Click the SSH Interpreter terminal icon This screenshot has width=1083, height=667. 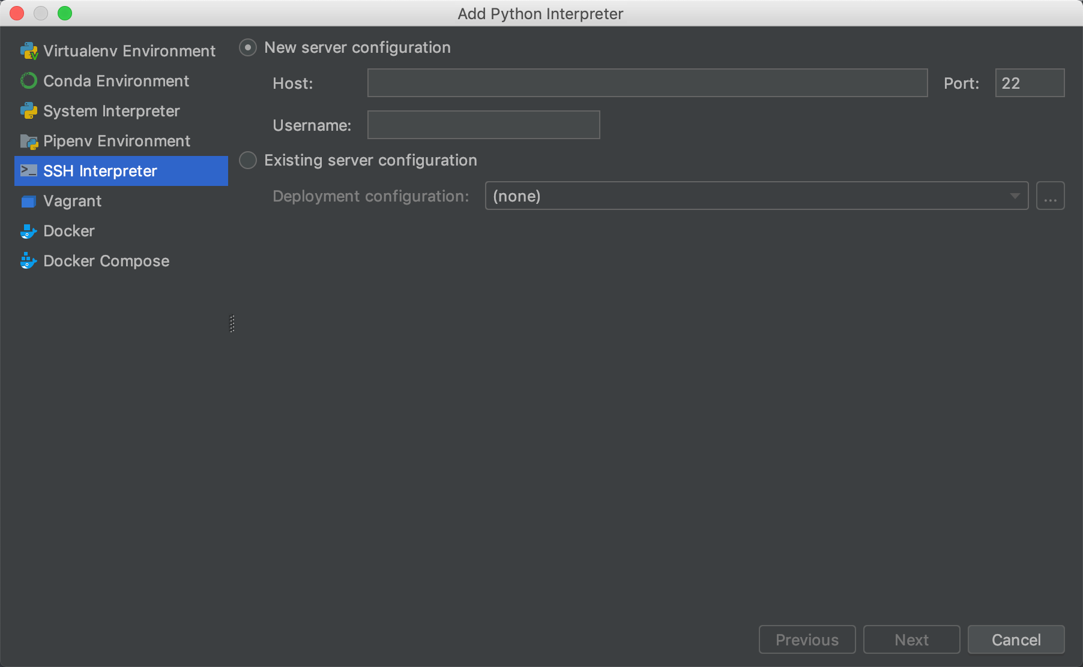[29, 171]
